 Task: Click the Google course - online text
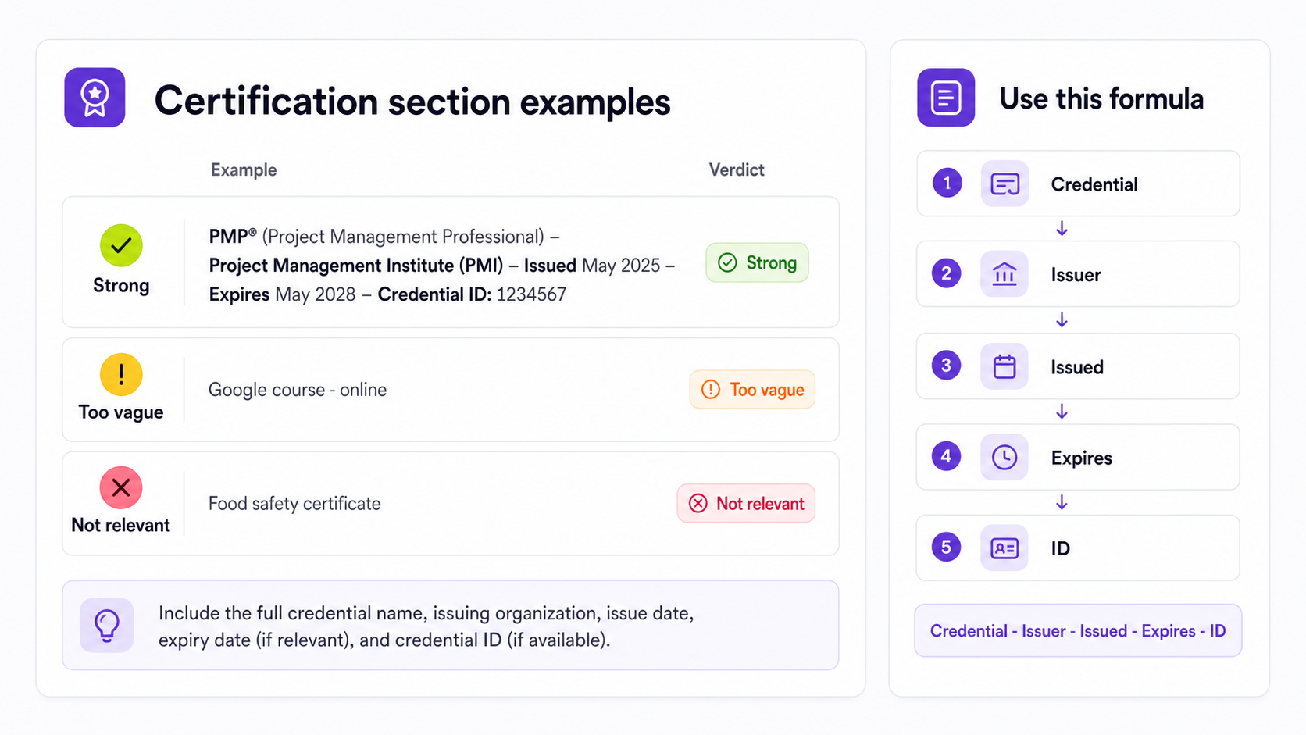(x=298, y=390)
